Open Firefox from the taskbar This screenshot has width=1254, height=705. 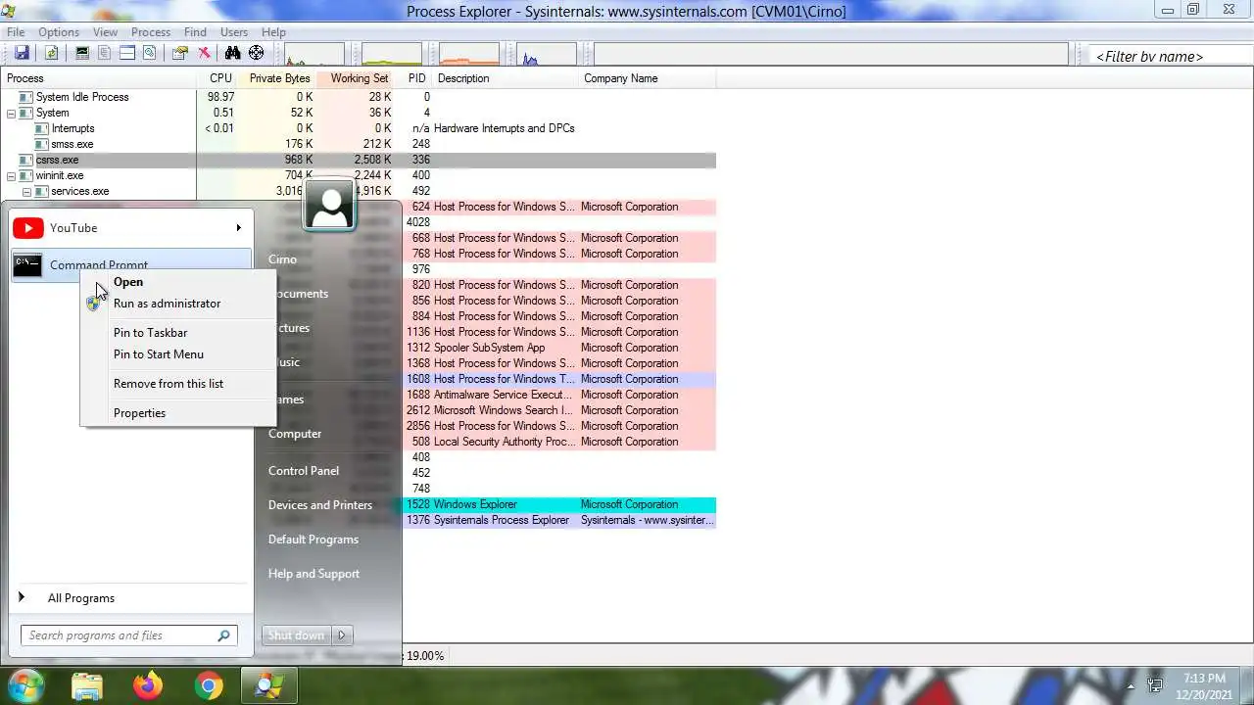coord(148,685)
